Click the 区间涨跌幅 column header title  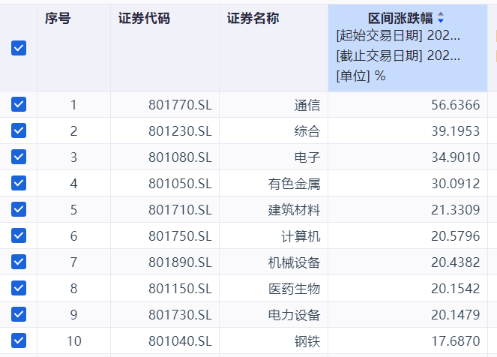(400, 19)
